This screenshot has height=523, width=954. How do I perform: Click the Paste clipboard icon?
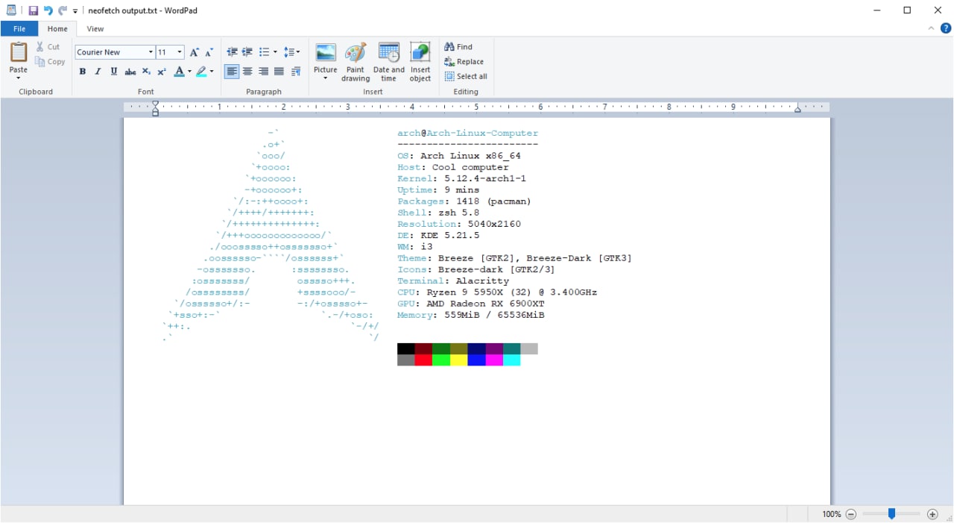[x=19, y=53]
